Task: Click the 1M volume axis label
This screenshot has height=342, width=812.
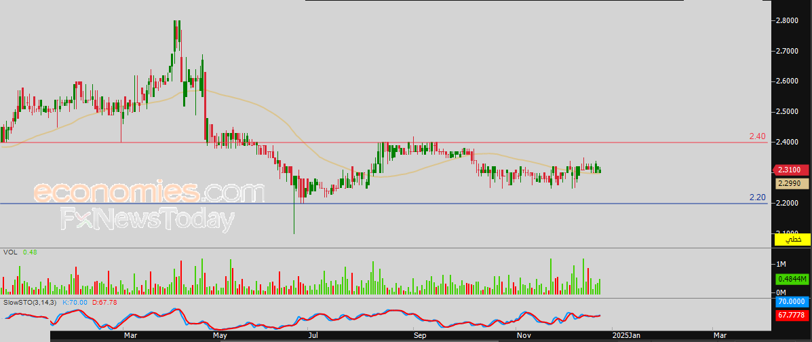Action: pyautogui.click(x=780, y=264)
